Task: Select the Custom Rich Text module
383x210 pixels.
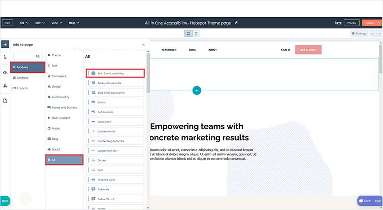Action: click(115, 151)
